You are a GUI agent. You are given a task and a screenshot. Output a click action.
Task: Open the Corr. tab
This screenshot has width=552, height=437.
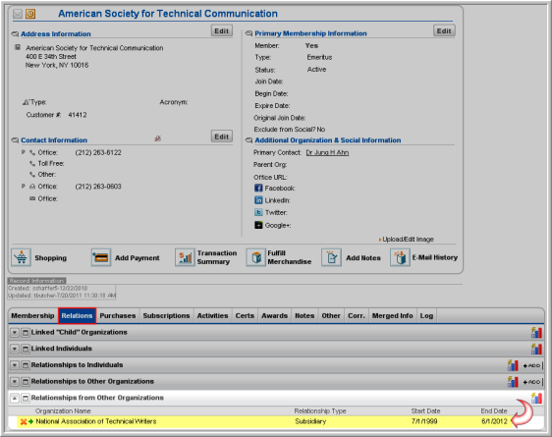pos(357,315)
